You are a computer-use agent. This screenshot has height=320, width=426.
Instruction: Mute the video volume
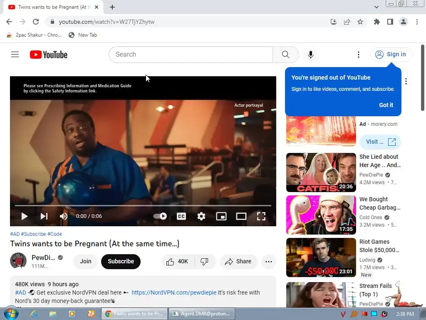[x=64, y=216]
